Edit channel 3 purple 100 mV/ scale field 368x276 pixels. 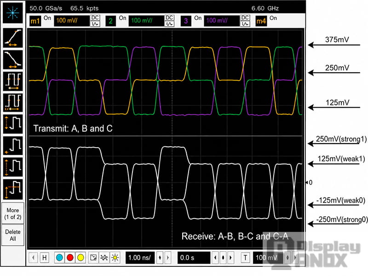[x=222, y=21]
